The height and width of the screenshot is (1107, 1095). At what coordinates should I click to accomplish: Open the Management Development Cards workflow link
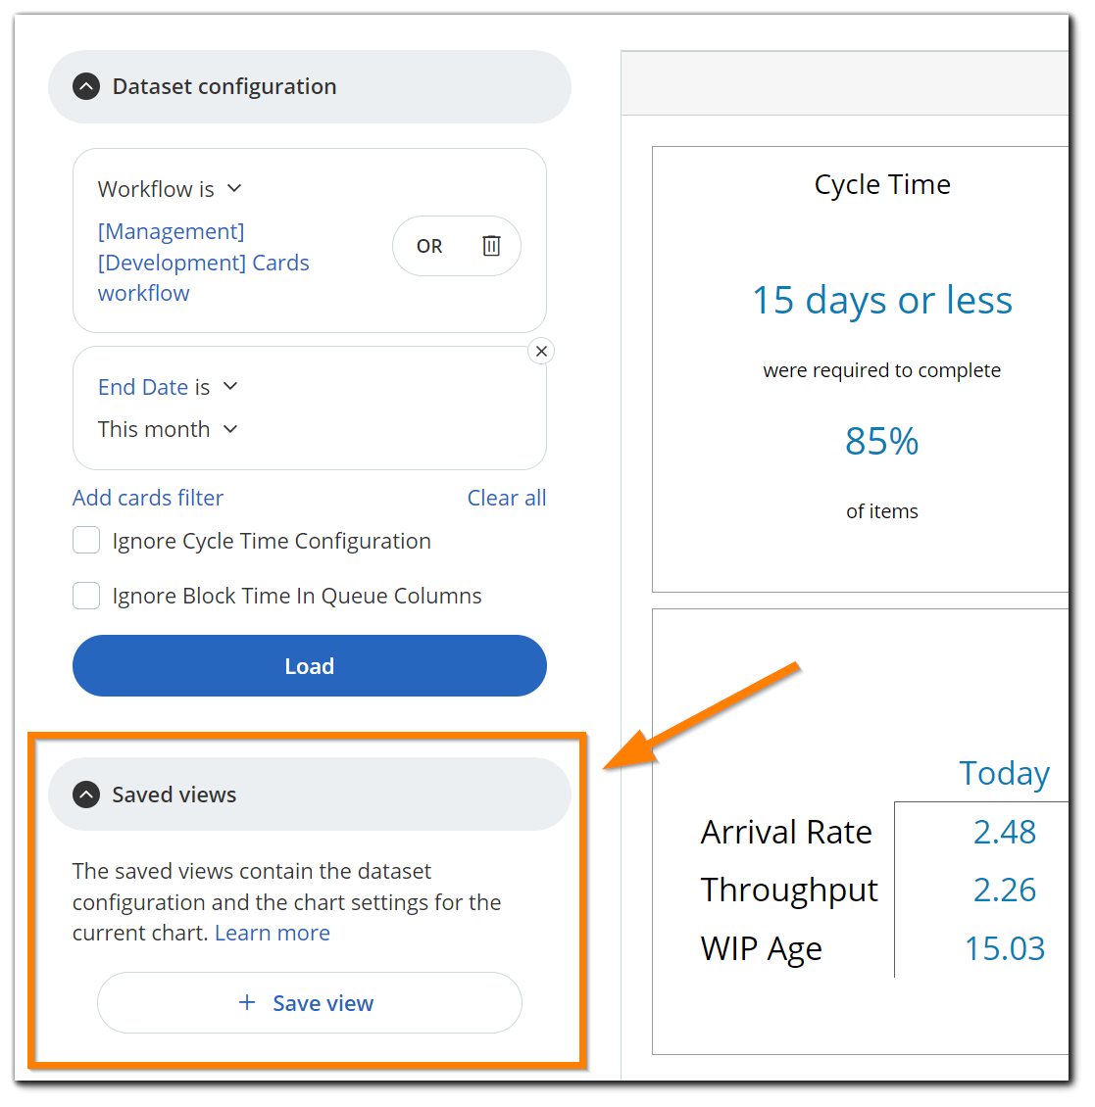[204, 262]
